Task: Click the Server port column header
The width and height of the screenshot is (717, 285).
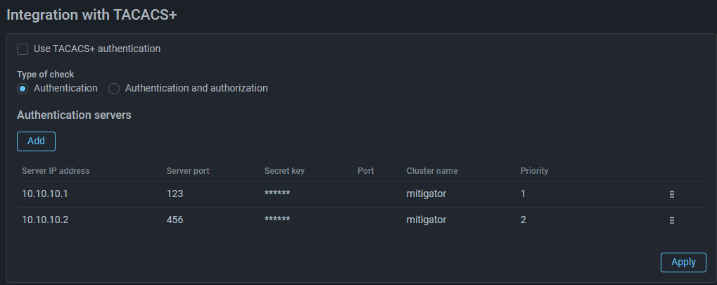Action: [x=188, y=171]
